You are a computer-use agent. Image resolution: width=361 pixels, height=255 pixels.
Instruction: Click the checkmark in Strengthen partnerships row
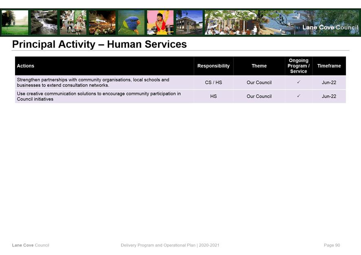[298, 82]
